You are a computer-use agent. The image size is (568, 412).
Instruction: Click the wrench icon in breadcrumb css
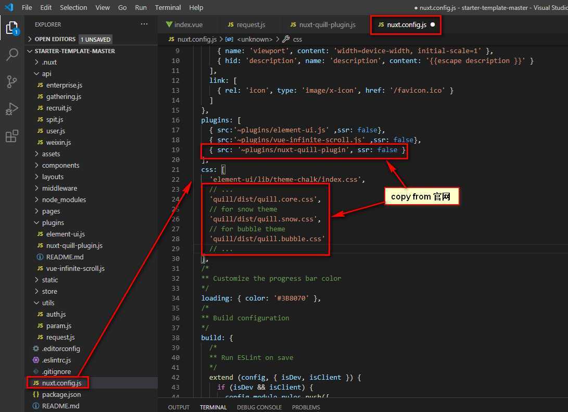point(286,39)
